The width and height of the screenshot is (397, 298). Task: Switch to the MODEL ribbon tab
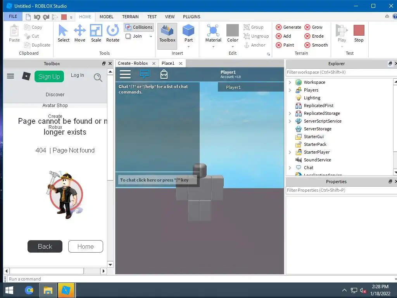pos(106,17)
